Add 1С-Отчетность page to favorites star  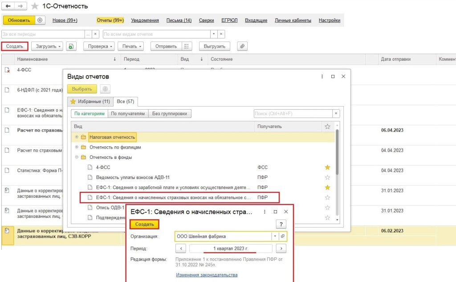coord(35,6)
